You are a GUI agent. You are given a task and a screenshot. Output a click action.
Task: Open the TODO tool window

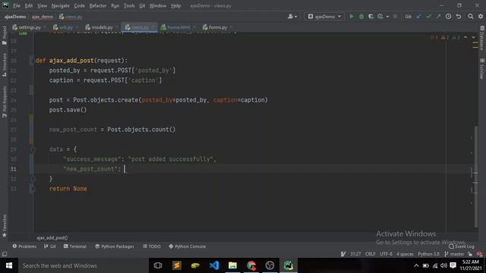coord(152,246)
